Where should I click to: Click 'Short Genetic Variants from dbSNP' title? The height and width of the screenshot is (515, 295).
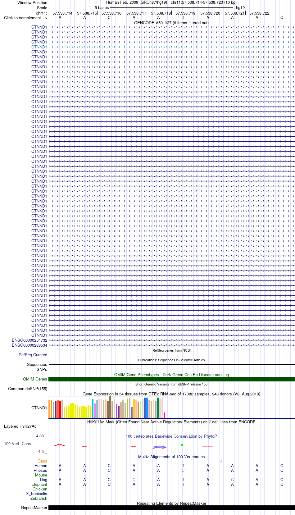click(x=171, y=384)
